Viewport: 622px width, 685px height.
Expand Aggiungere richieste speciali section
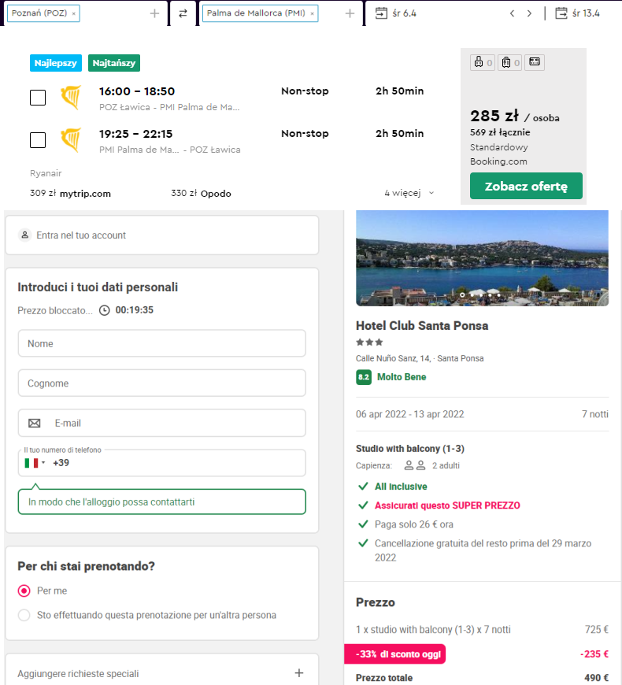161,673
